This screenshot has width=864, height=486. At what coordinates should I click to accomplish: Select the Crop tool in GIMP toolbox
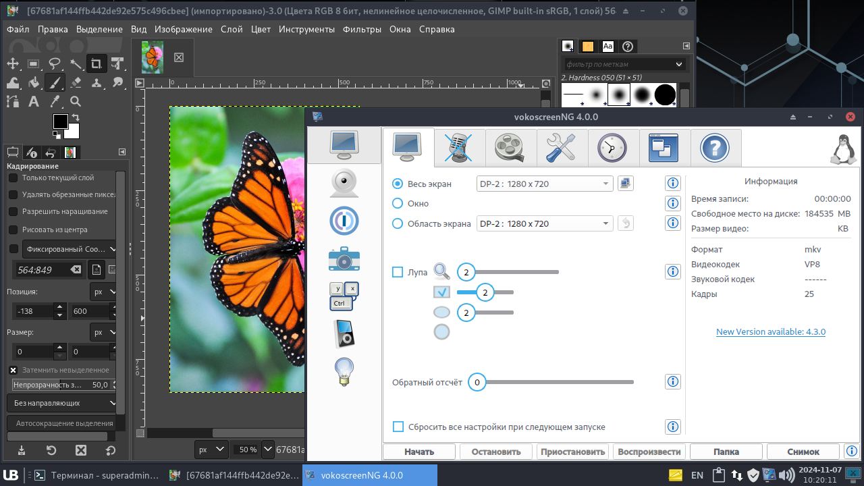97,64
